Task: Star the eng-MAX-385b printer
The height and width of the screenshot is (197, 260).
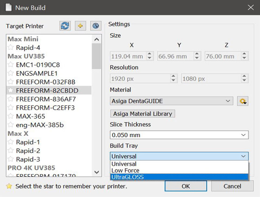Action: click(x=11, y=125)
